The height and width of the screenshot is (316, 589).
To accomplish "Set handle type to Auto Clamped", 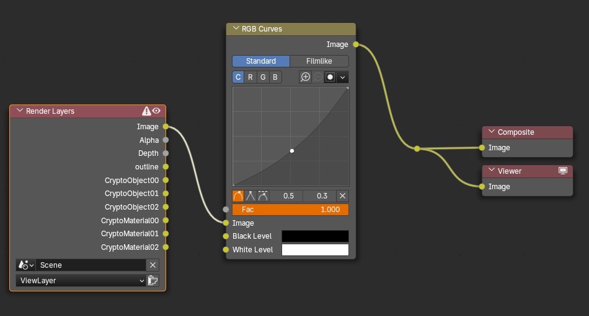I will (x=263, y=195).
